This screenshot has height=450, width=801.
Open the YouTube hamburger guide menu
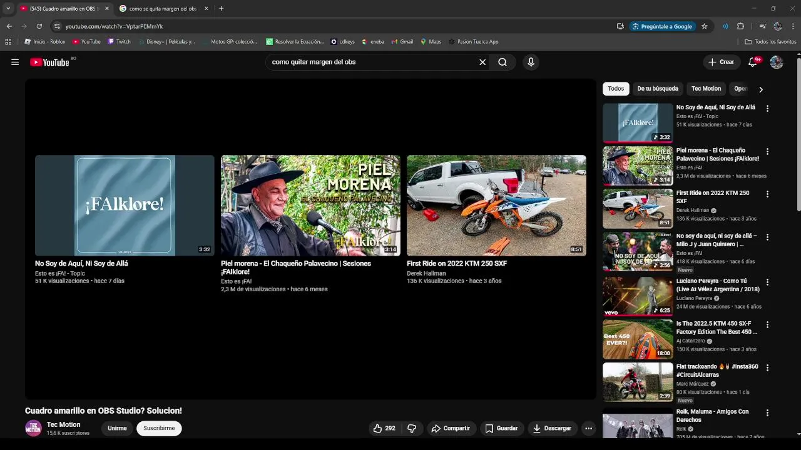click(15, 62)
